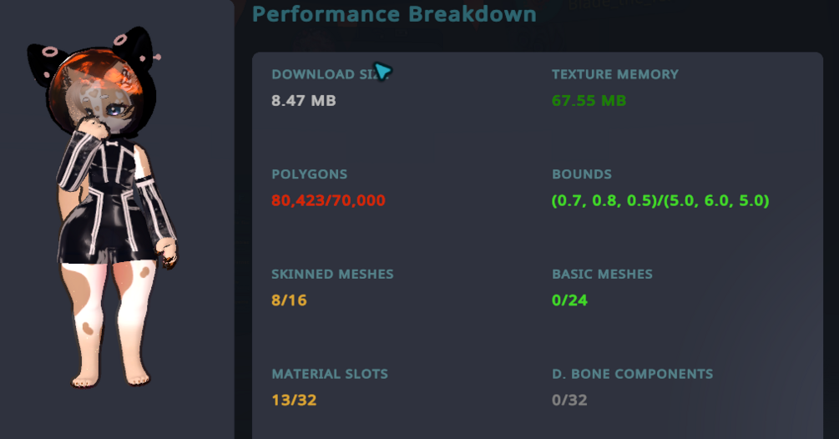Viewport: 839px width, 439px height.
Task: Select the Polygons label
Action: coord(309,174)
